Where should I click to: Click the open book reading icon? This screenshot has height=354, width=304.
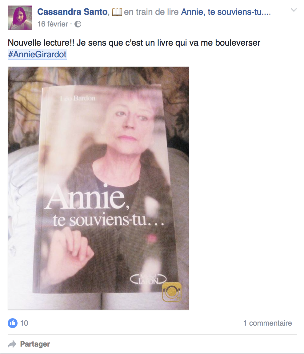pos(117,12)
